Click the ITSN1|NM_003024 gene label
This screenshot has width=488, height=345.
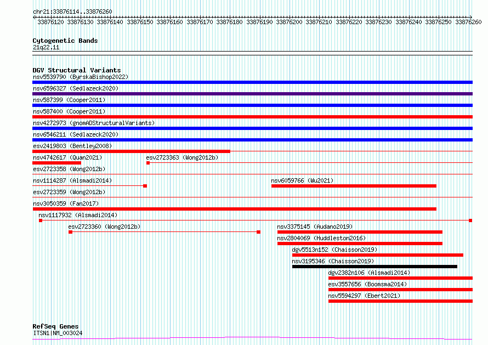58,333
